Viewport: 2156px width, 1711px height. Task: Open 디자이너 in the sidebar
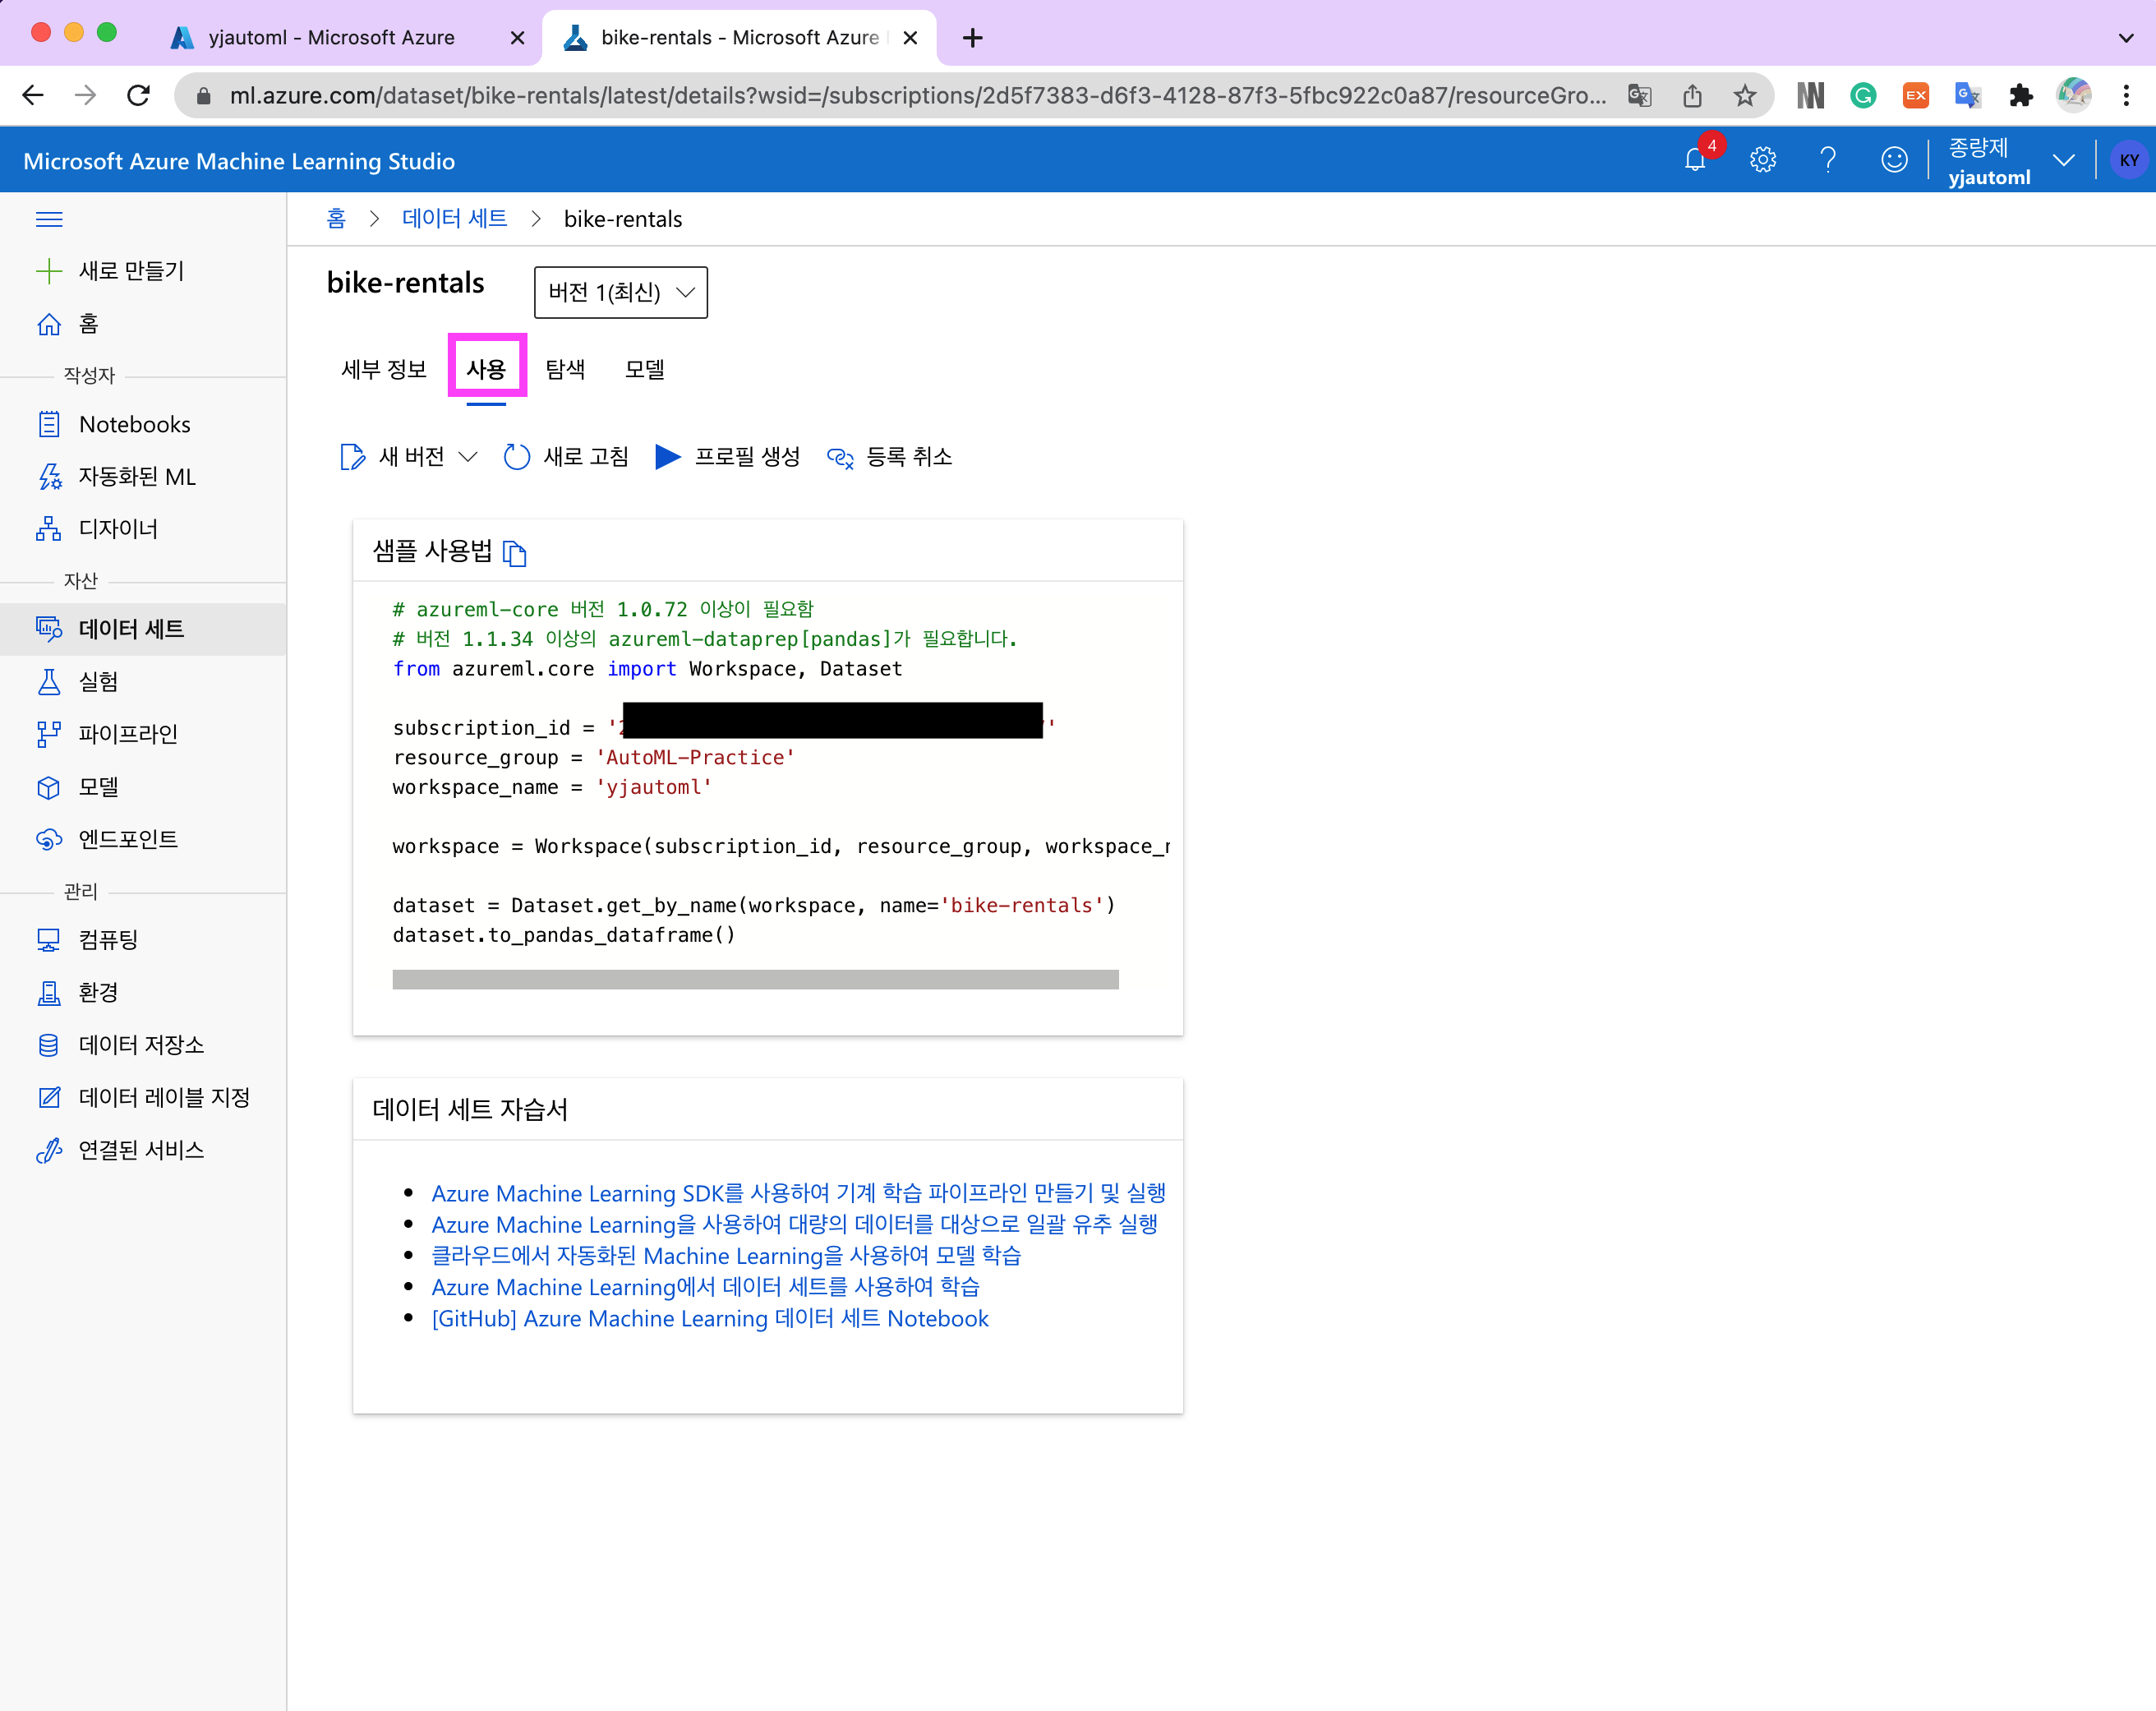coord(118,529)
